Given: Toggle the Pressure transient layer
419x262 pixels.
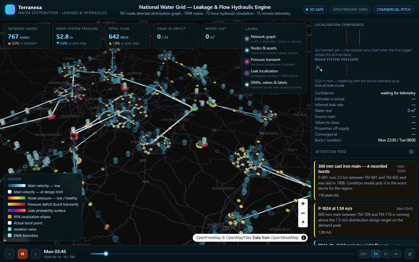Looking at the screenshot, I should point(274,62).
